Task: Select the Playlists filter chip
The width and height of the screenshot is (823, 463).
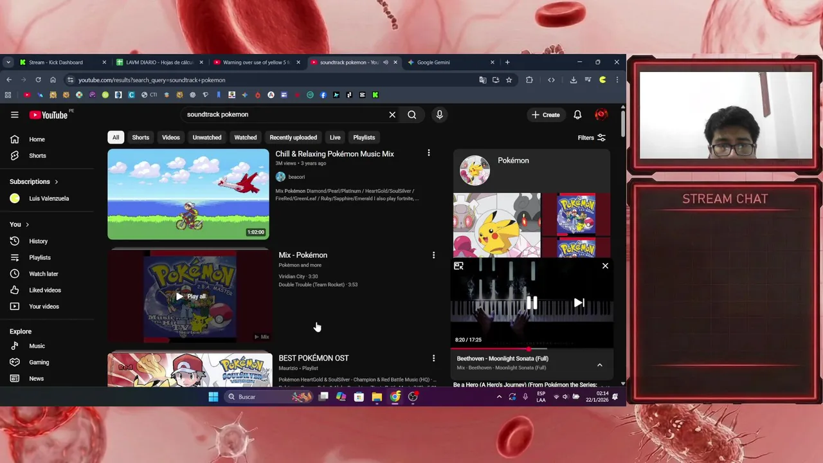Action: [x=364, y=138]
